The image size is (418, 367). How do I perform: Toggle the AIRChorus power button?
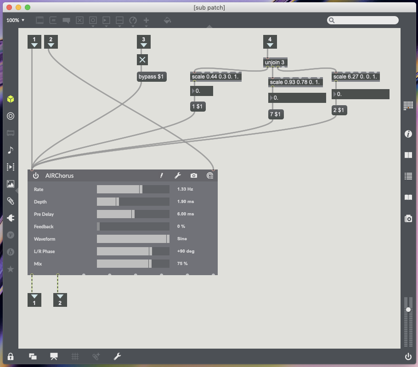coord(36,175)
